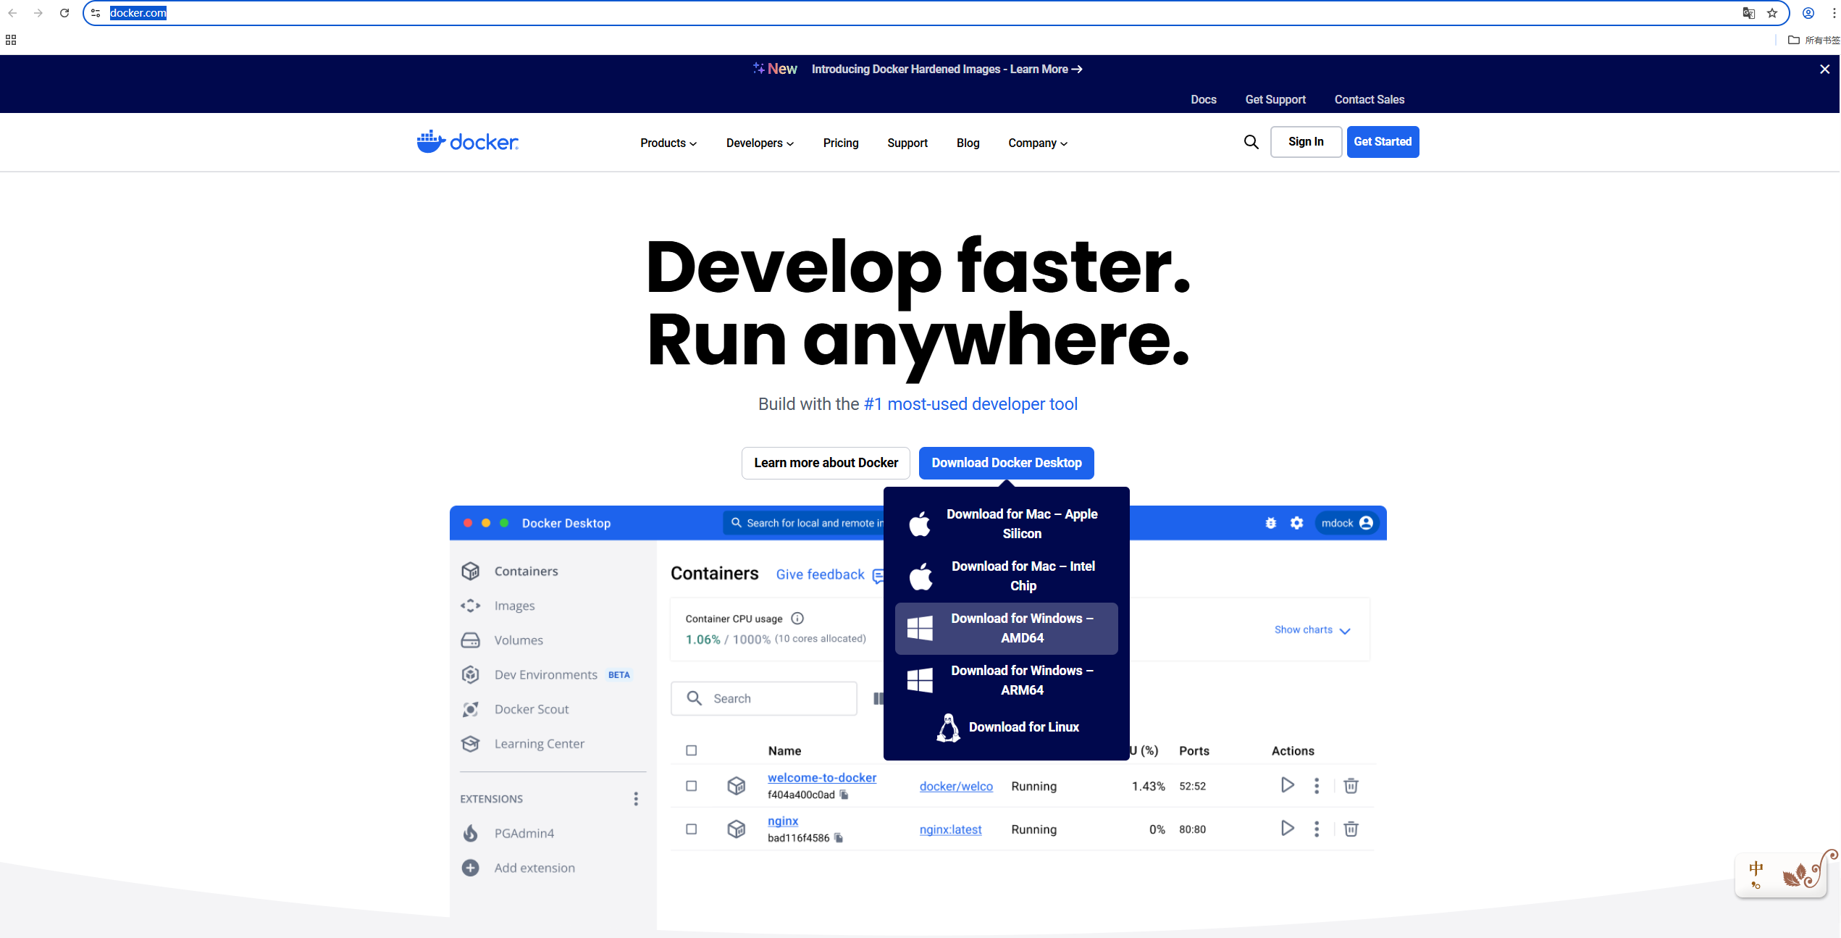Bookmark this page with star icon
The height and width of the screenshot is (938, 1841).
pyautogui.click(x=1772, y=13)
